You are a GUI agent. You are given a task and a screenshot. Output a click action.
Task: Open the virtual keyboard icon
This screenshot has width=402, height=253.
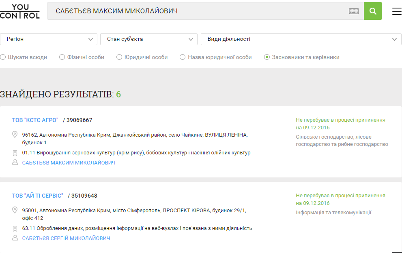[x=354, y=11]
